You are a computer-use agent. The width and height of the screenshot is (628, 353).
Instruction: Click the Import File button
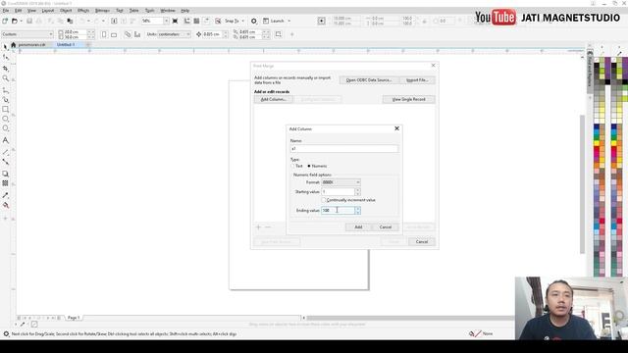[x=417, y=80]
